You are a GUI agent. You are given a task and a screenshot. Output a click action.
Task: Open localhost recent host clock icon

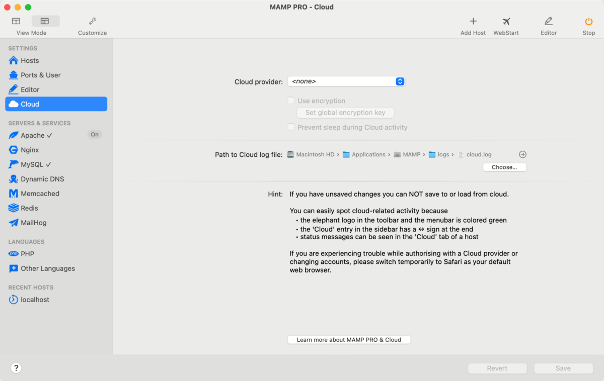14,300
